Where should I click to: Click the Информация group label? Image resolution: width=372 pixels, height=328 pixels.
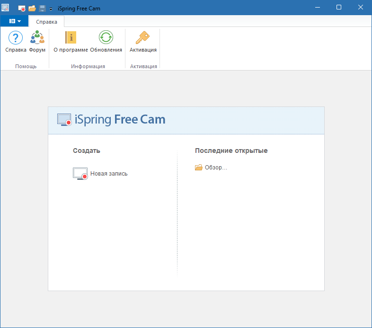click(x=88, y=66)
